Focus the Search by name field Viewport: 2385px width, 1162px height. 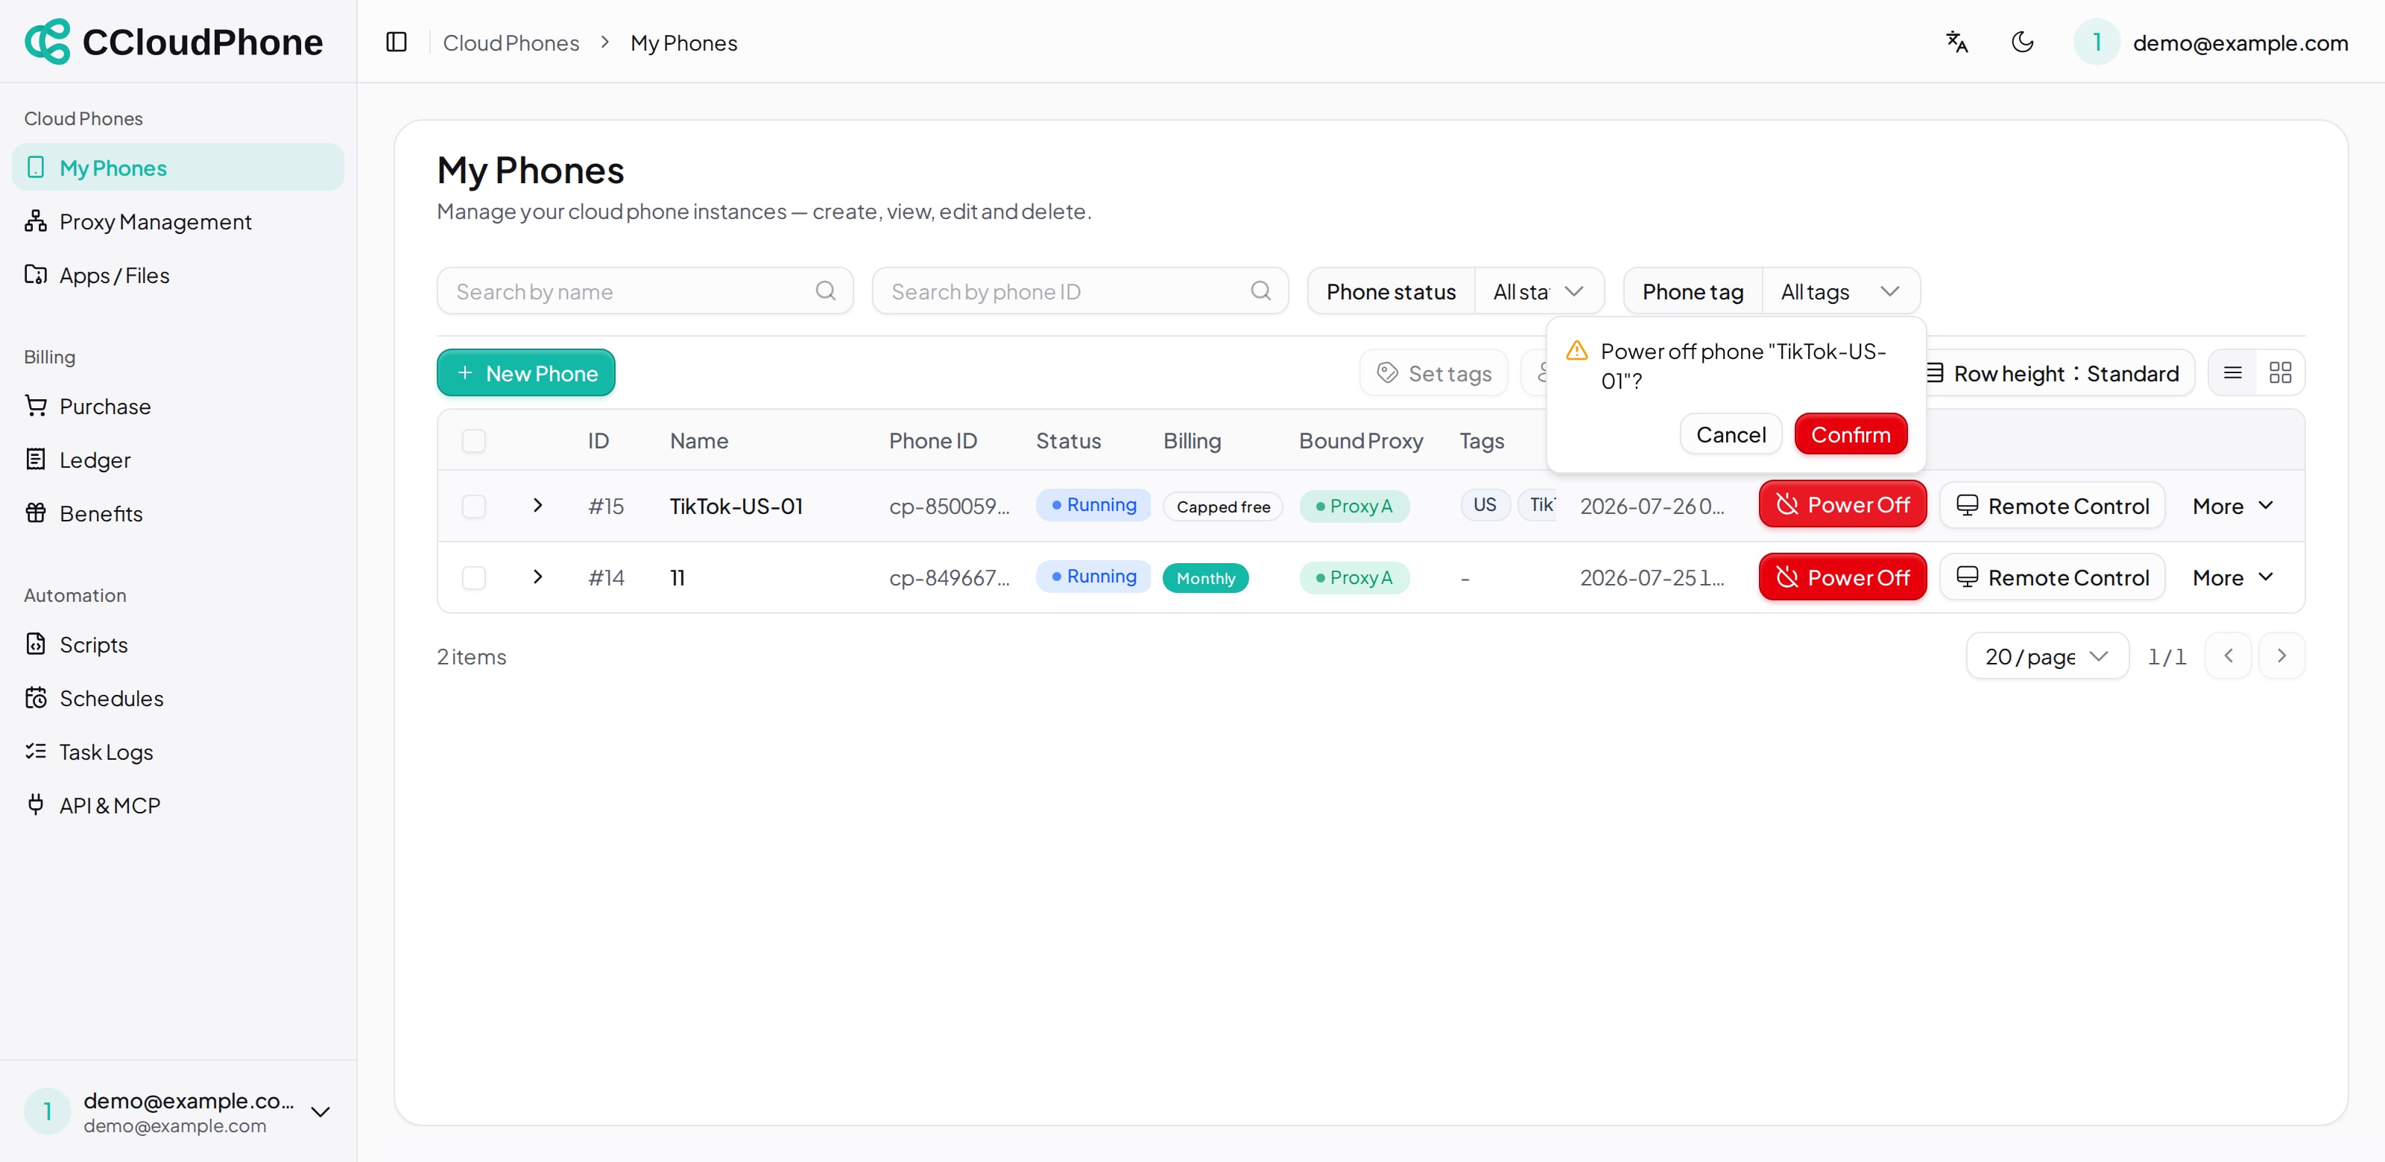coord(645,291)
